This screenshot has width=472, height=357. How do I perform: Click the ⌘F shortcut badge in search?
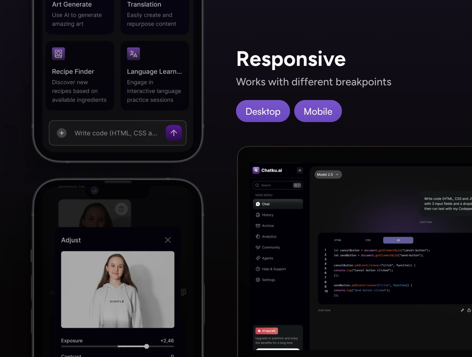[297, 185]
